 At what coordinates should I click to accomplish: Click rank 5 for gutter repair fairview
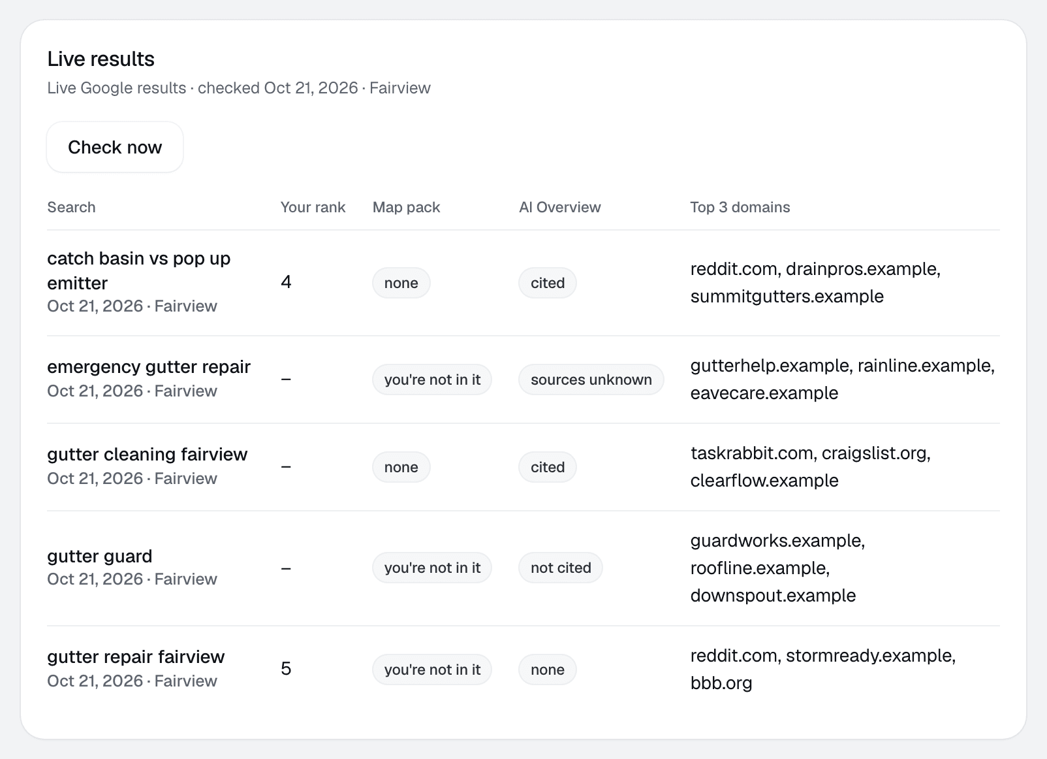click(286, 669)
